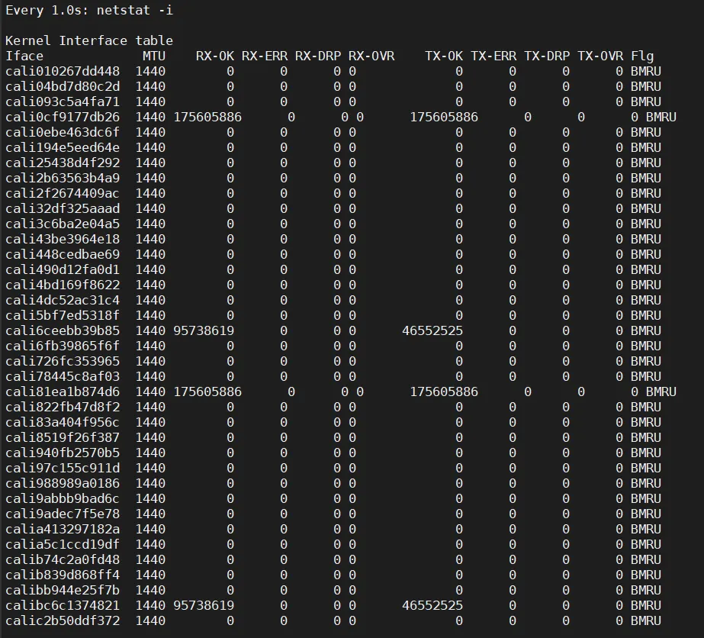The image size is (704, 638).
Task: Click TX-OK value 175605886 in cali81ea1b874d6 row
Action: tap(444, 392)
